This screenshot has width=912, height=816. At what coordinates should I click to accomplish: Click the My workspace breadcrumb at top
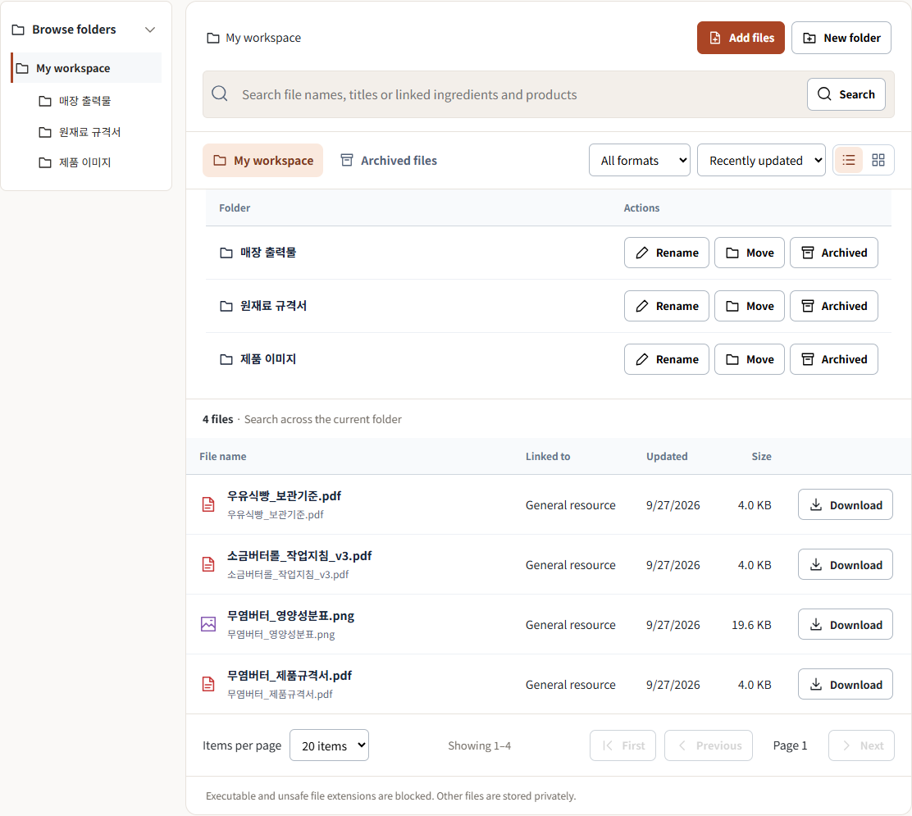point(254,38)
